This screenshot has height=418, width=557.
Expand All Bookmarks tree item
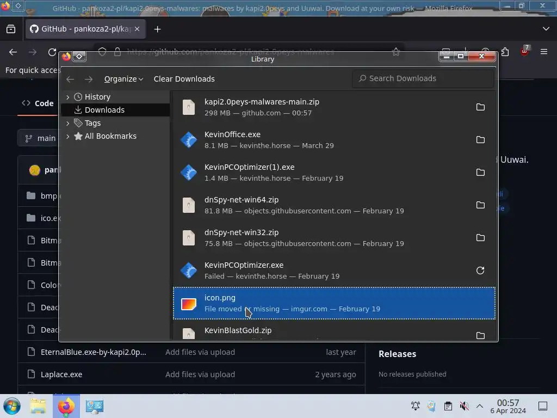pos(68,136)
